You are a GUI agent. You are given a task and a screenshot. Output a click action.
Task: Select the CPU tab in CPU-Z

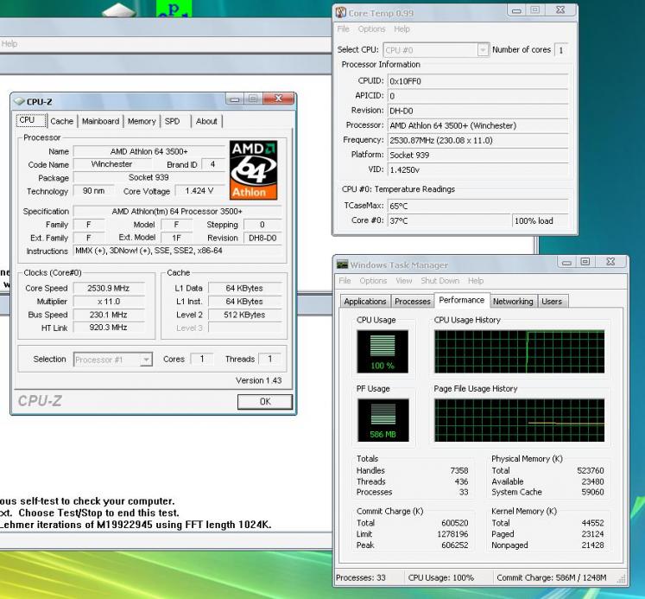pyautogui.click(x=31, y=120)
